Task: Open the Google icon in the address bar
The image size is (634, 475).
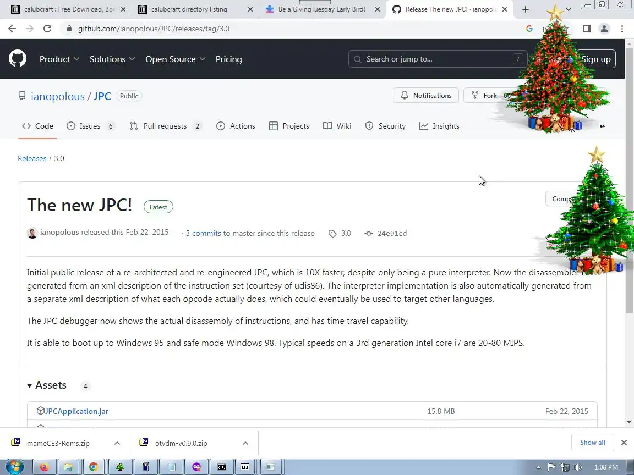Action: (529, 29)
